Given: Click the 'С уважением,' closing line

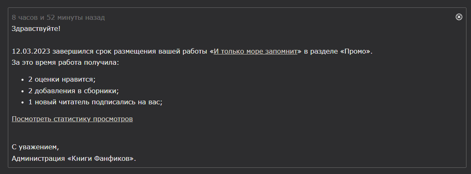Looking at the screenshot, I should pos(36,147).
